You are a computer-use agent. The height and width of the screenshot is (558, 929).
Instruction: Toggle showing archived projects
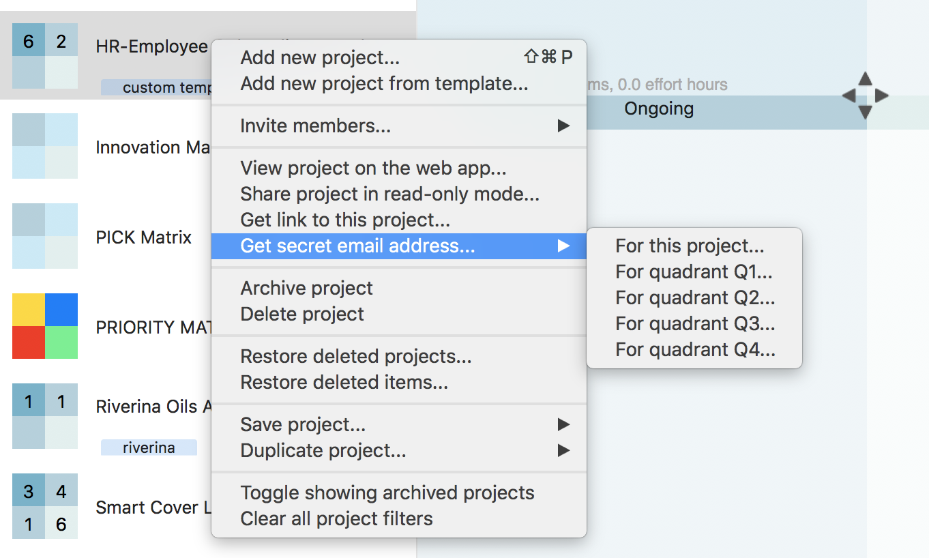click(x=387, y=493)
